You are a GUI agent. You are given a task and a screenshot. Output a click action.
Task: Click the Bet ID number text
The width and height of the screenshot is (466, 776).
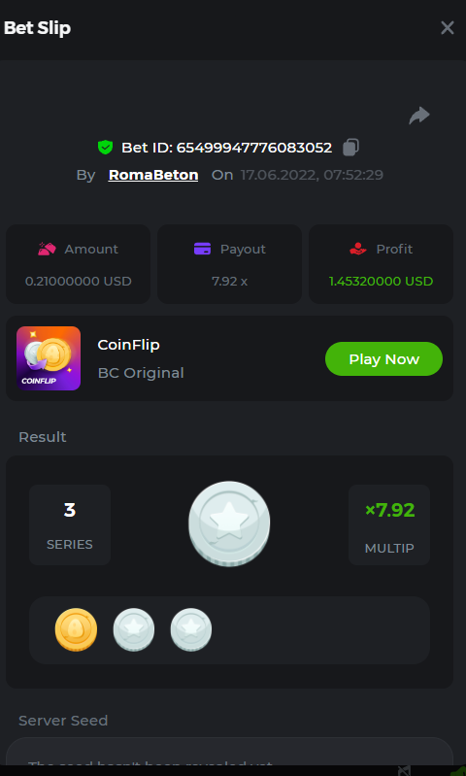[254, 148]
